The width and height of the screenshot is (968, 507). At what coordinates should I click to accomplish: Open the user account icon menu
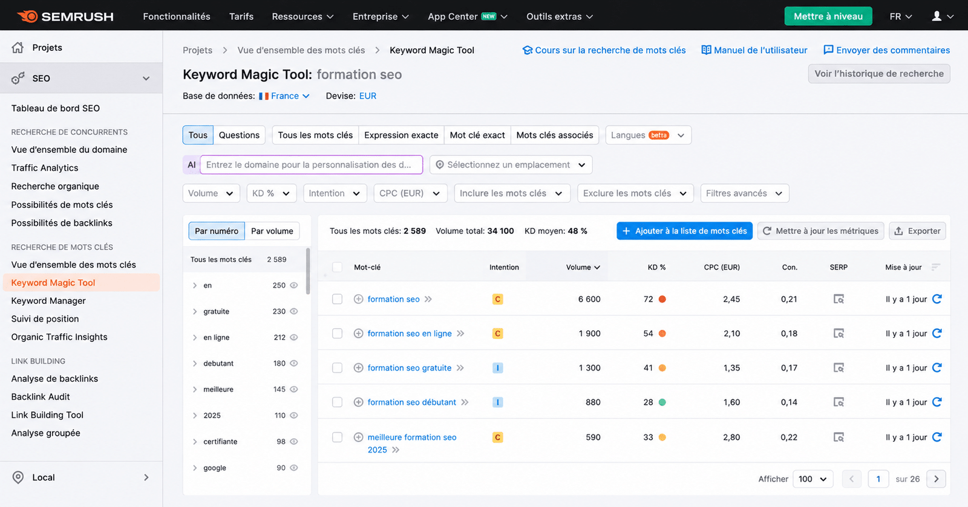pos(943,16)
